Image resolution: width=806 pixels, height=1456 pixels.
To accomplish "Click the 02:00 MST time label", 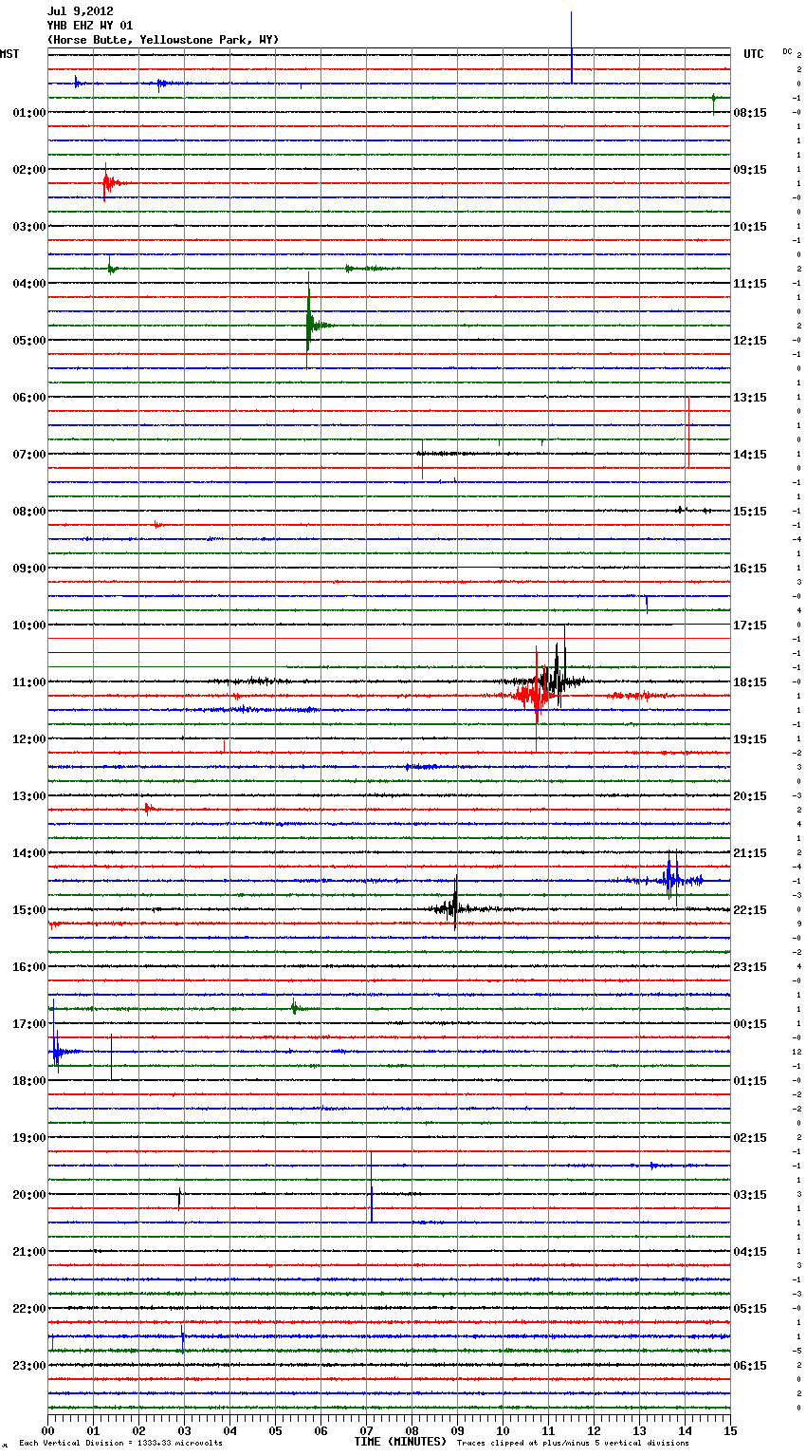I will [x=29, y=170].
